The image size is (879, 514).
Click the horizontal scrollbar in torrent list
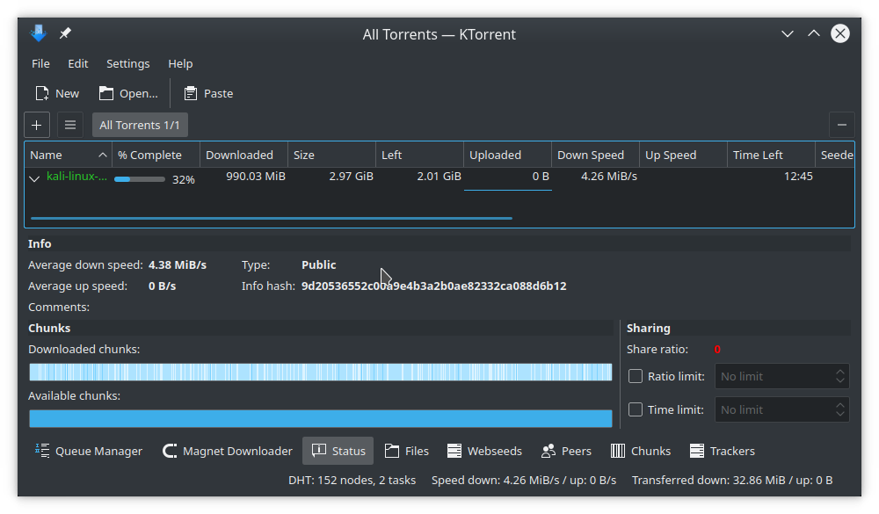[271, 218]
